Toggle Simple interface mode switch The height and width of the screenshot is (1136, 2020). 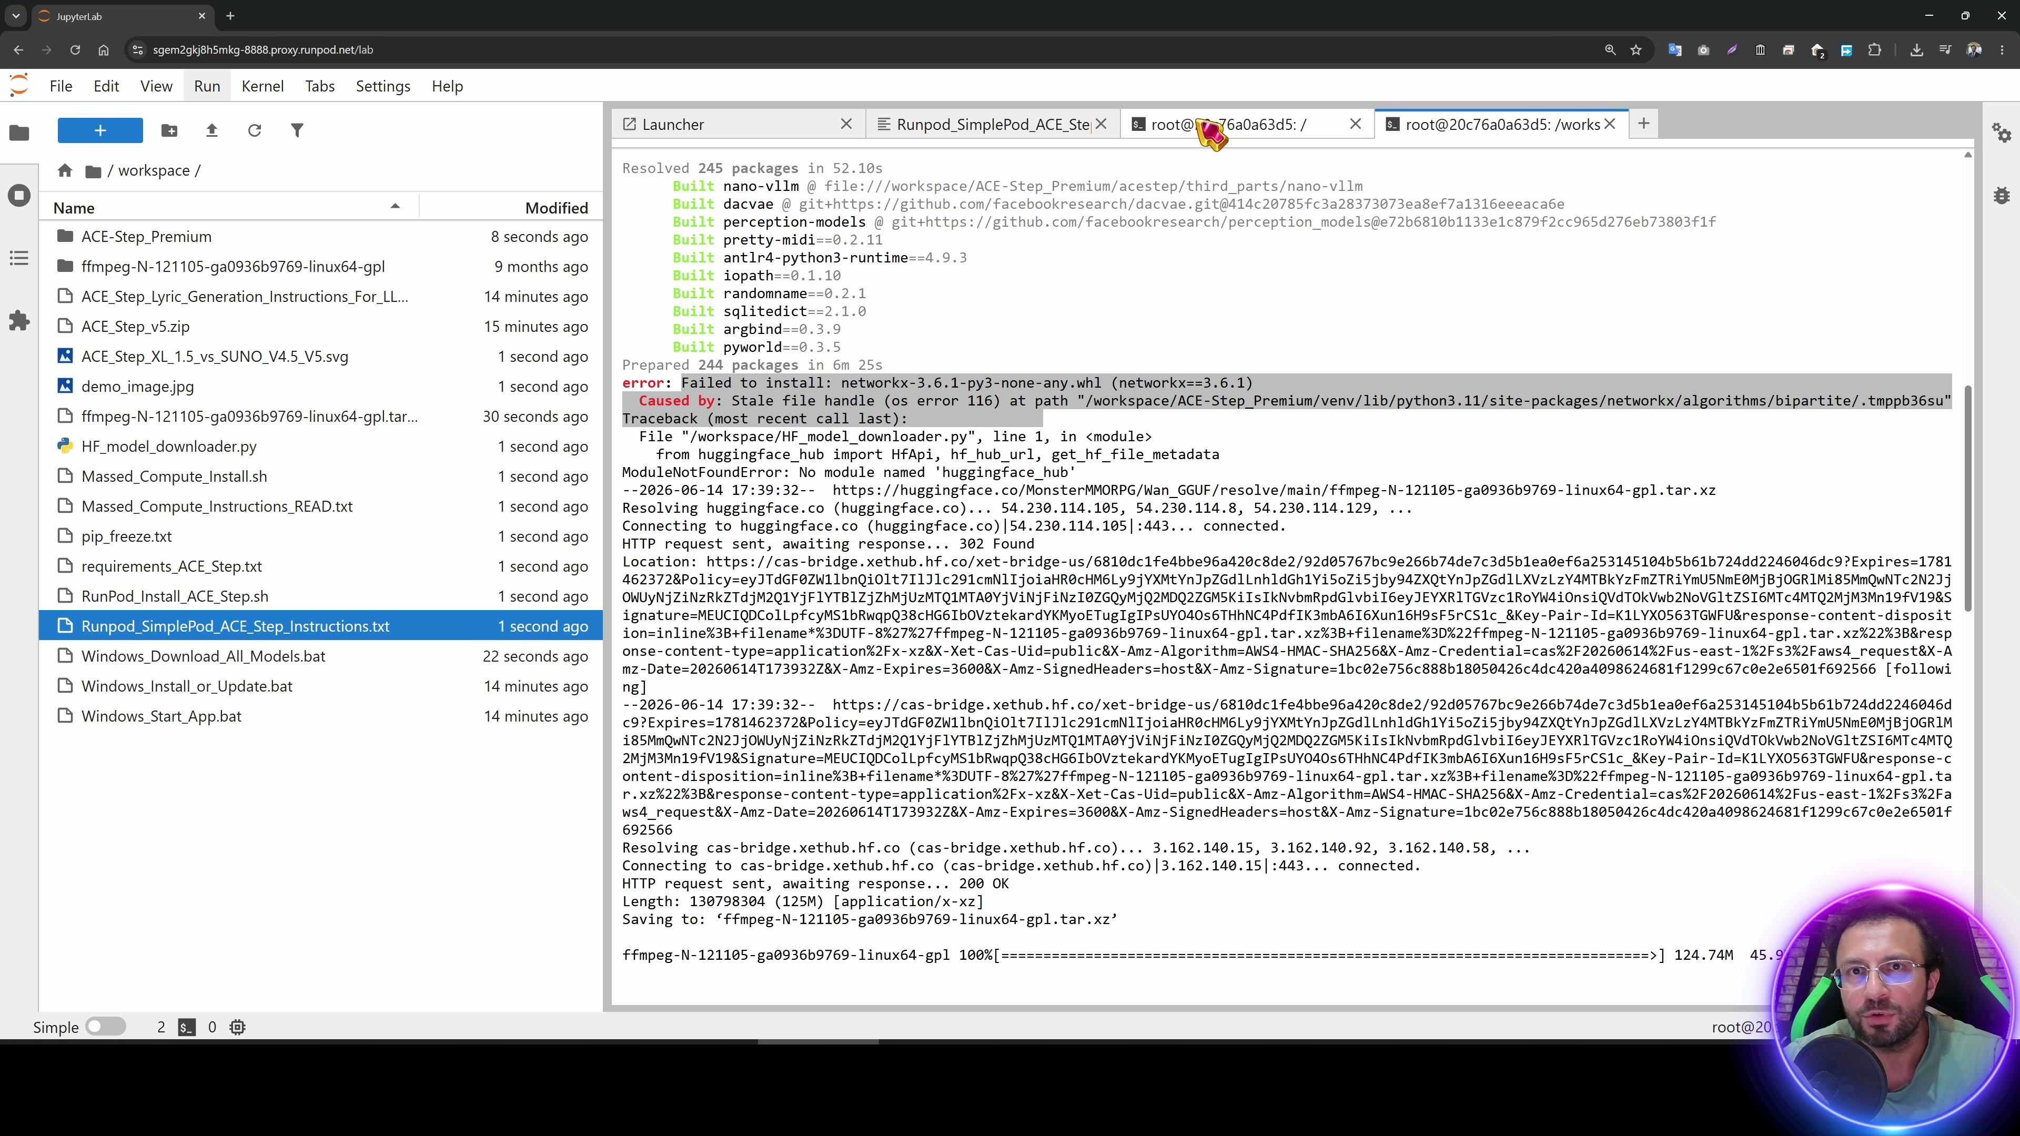point(106,1027)
